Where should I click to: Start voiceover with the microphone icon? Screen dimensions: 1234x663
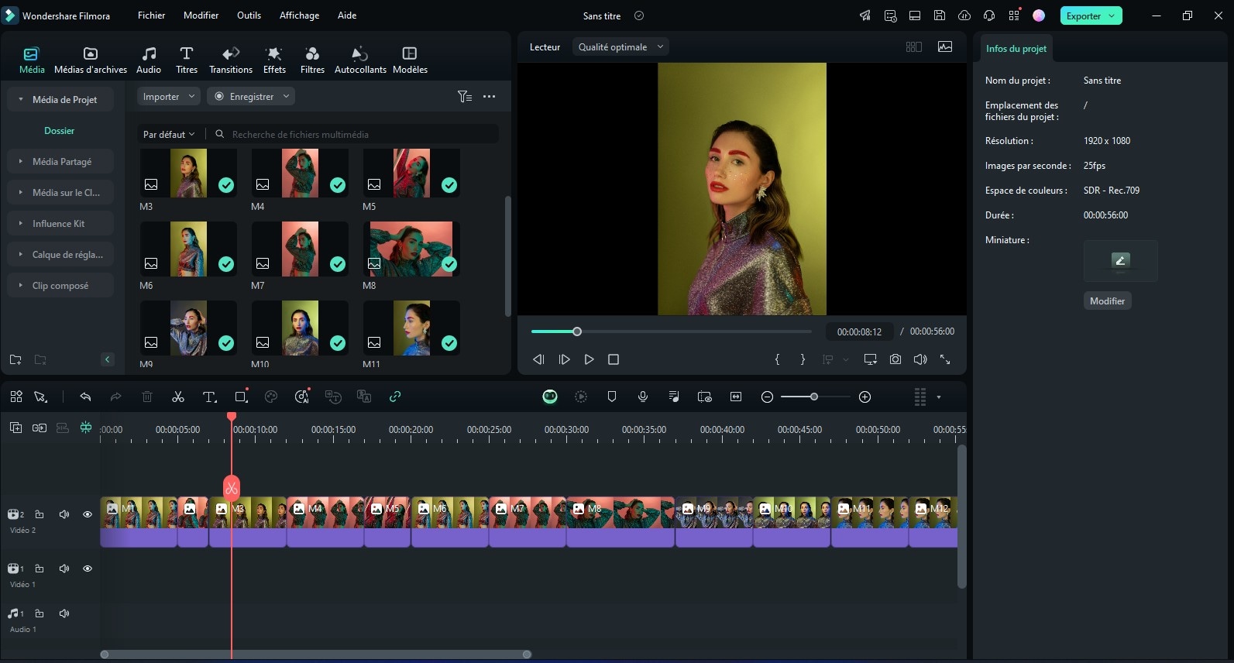pos(643,397)
